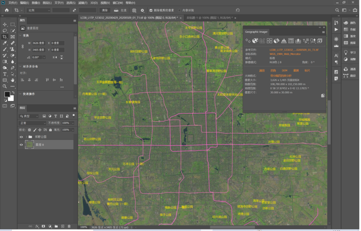Select the Move tool
This screenshot has height=231, width=361.
pos(5,24)
